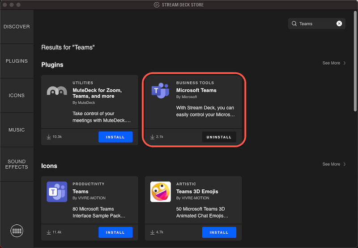Clear the Teams search field text
Image resolution: width=358 pixels, height=248 pixels.
pos(339,24)
